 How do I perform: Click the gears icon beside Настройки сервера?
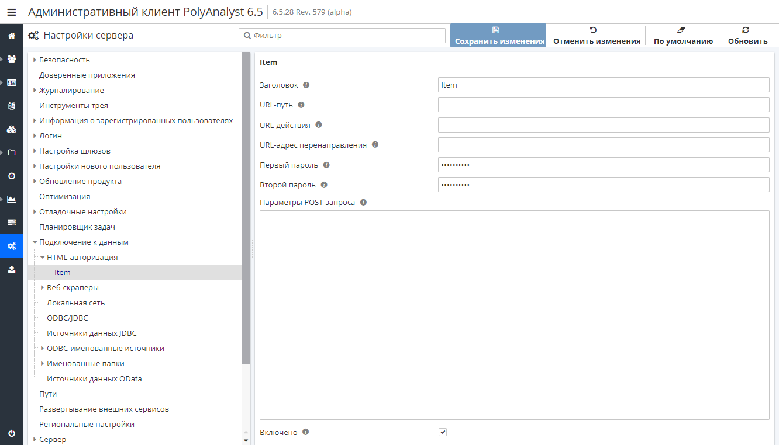[33, 35]
